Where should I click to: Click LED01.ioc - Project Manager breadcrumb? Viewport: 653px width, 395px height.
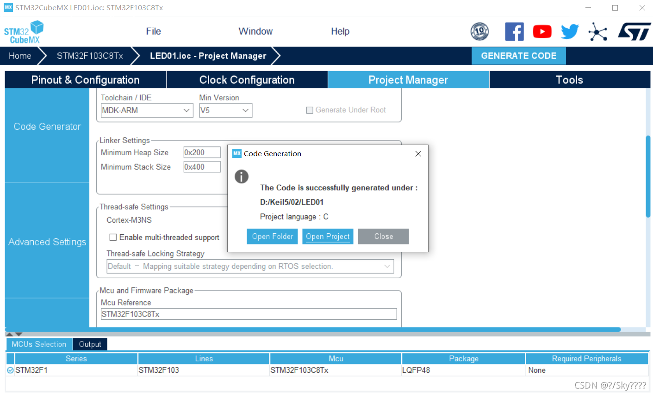click(208, 56)
